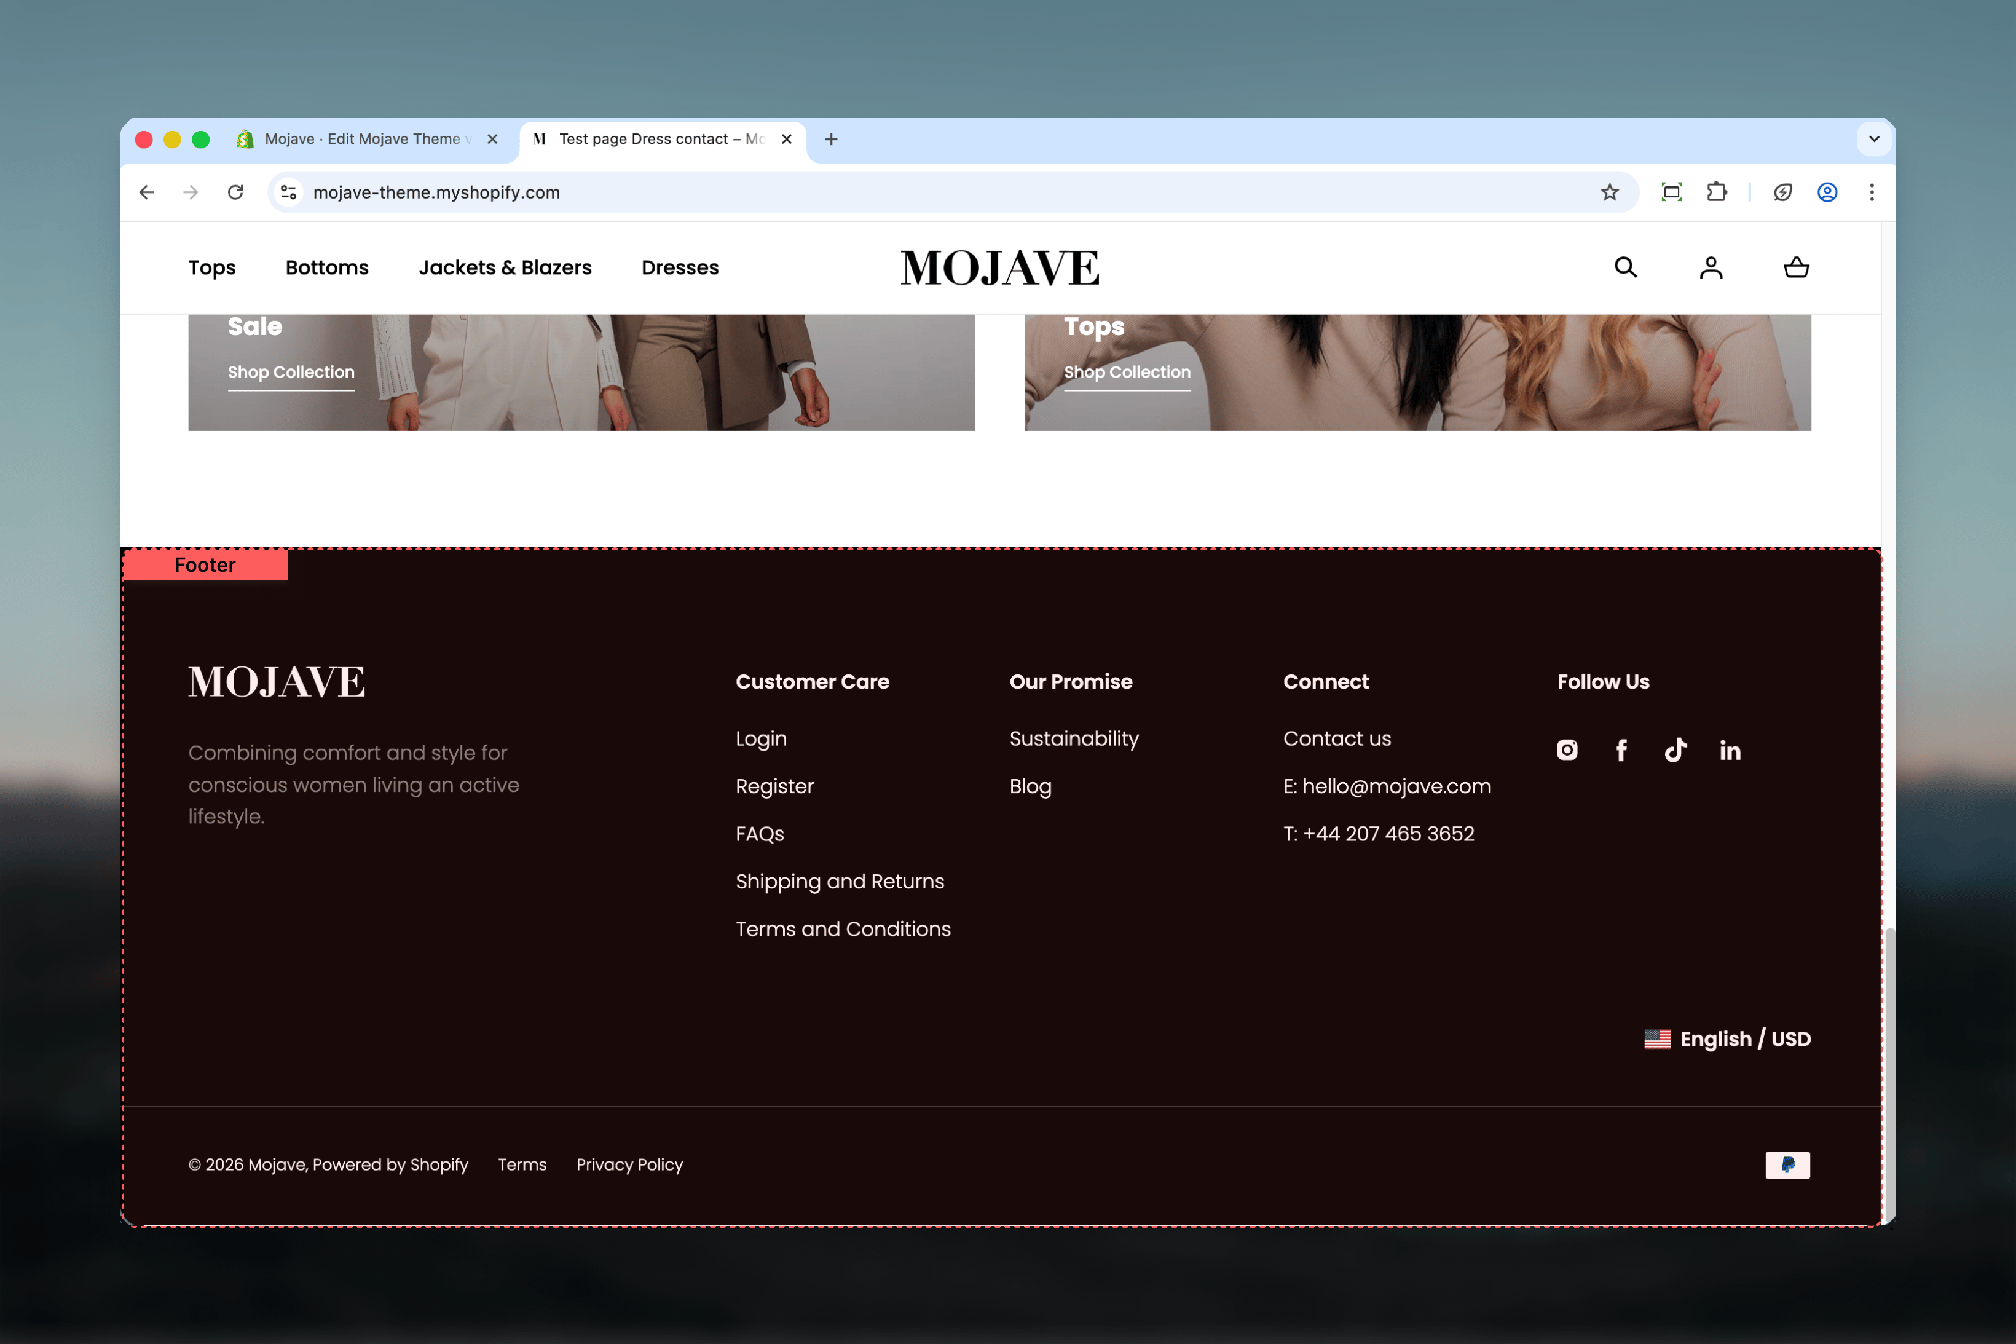Close the Test page Dress contact tab
This screenshot has height=1344, width=2016.
787,139
